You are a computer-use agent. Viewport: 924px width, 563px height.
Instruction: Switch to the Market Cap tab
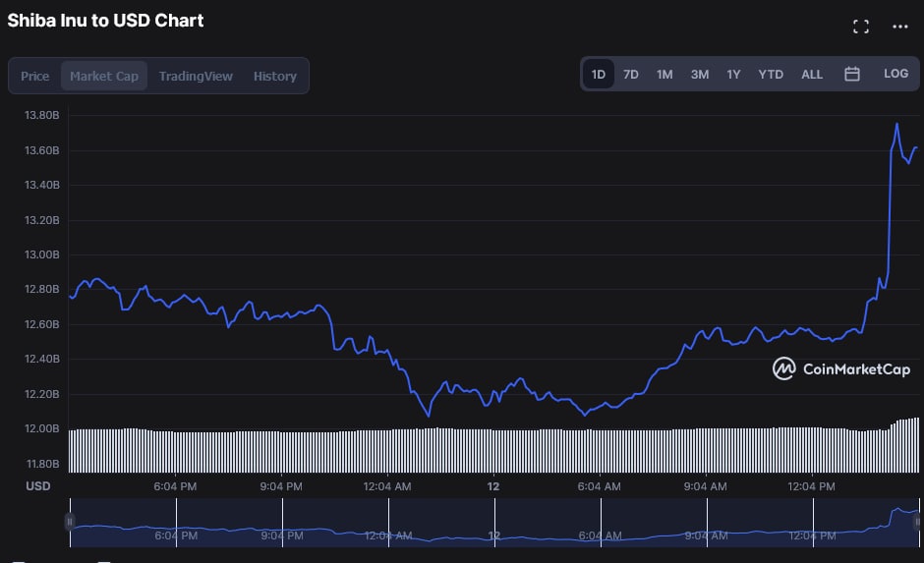pyautogui.click(x=104, y=76)
